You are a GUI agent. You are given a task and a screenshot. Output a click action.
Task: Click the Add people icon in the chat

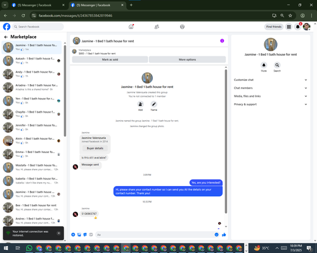tap(141, 104)
